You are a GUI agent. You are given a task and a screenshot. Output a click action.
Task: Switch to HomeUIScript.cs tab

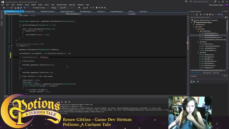tap(30, 11)
